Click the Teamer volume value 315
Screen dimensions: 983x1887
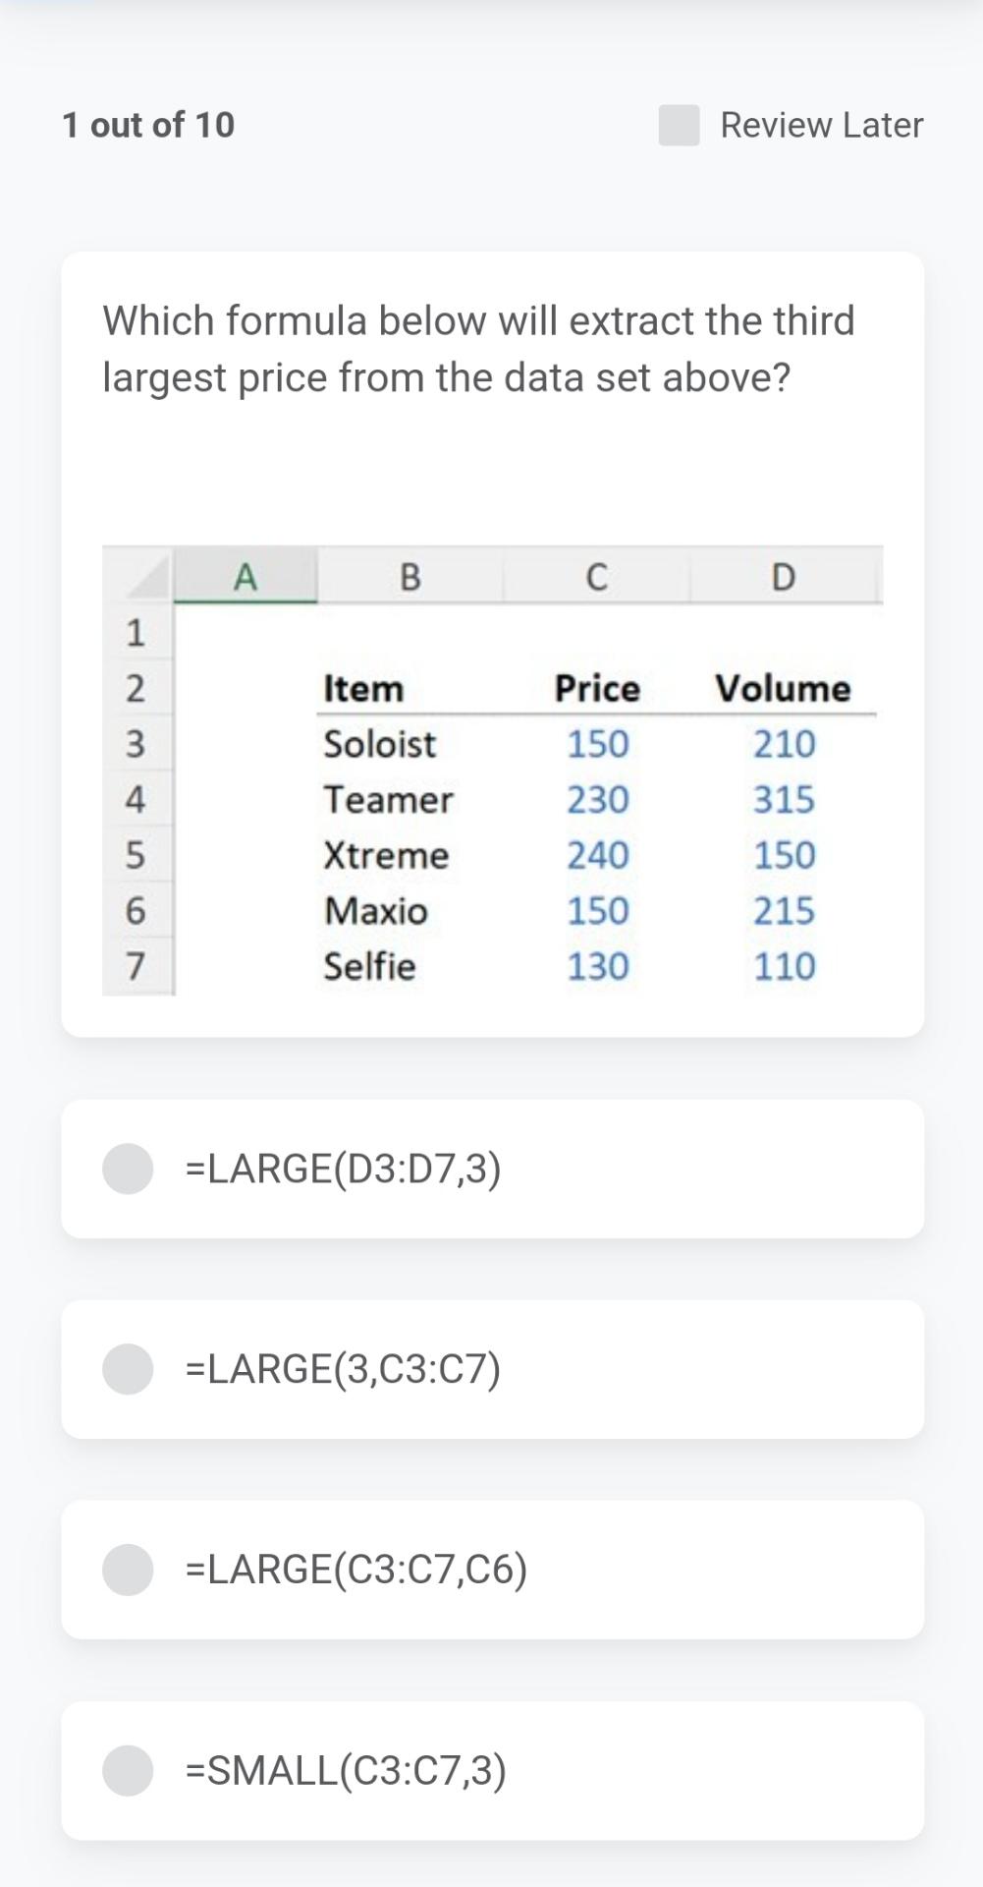point(785,799)
